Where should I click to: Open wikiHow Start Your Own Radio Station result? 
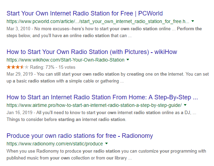click(x=92, y=52)
